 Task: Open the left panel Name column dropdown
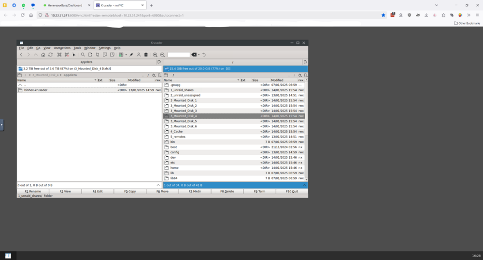point(95,80)
